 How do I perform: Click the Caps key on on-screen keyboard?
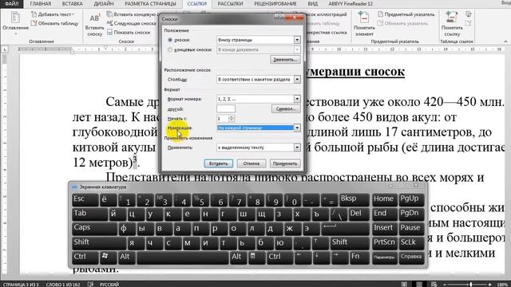click(x=94, y=229)
